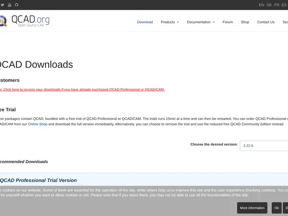Open the YouTube channel icon
Viewport: 288px width, 216px height.
[10, 5]
